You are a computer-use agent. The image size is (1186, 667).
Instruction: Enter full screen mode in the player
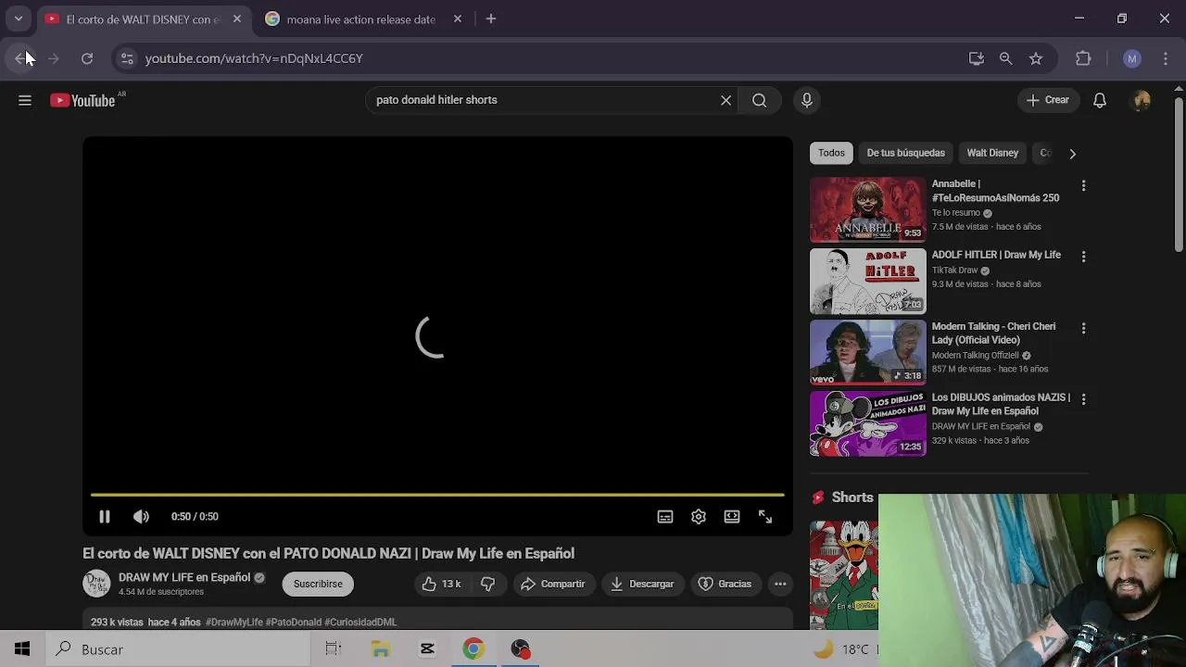[x=765, y=517]
